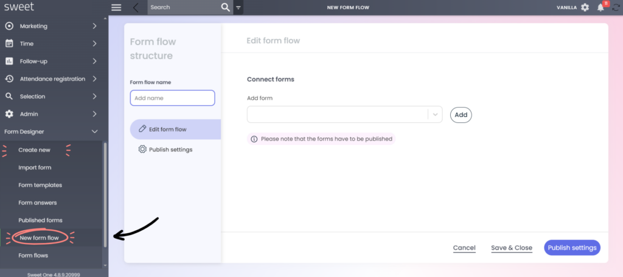Image resolution: width=623 pixels, height=277 pixels.
Task: Open Form flows in sidebar
Action: pyautogui.click(x=33, y=256)
